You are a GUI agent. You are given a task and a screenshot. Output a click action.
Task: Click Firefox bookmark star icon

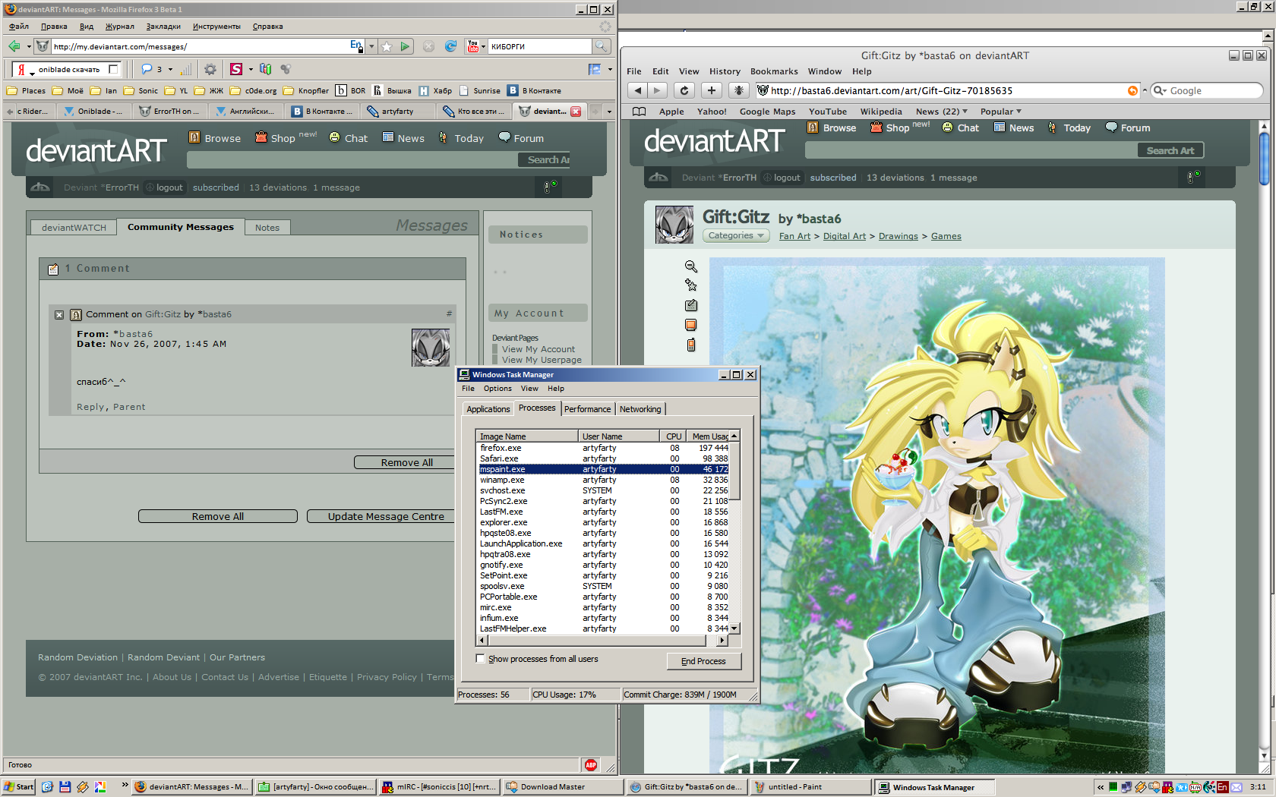click(387, 46)
